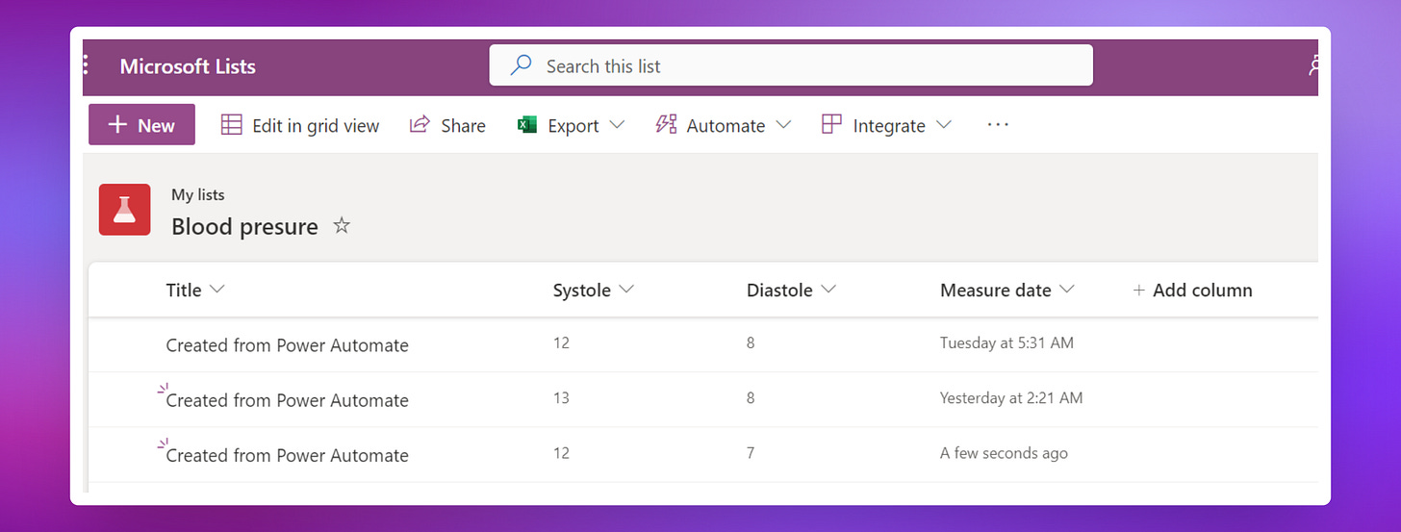Focus the Search this list field
The image size is (1401, 532).
pos(791,65)
